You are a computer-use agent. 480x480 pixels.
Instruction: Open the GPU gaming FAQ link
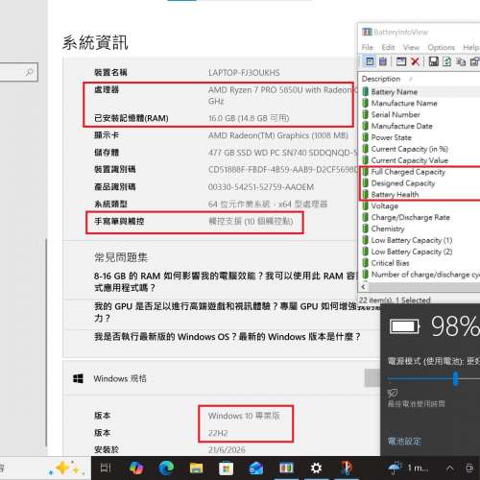coord(237,312)
